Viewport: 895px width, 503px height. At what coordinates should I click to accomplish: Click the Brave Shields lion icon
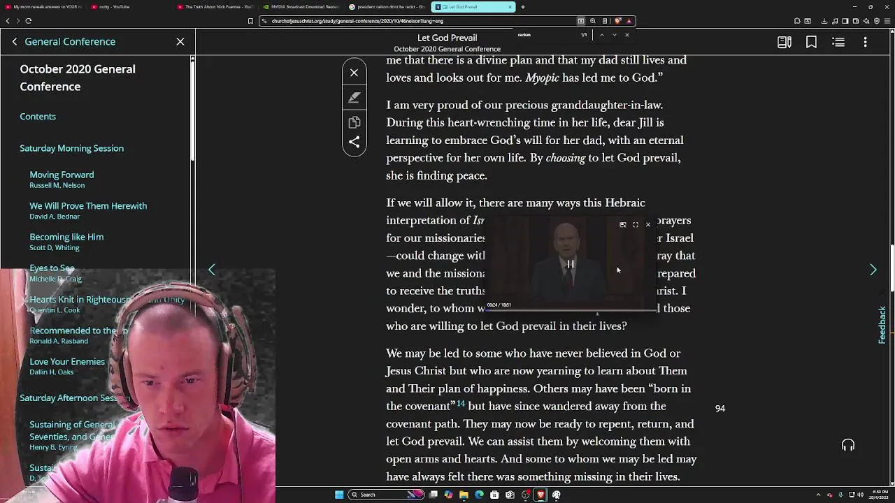click(617, 21)
